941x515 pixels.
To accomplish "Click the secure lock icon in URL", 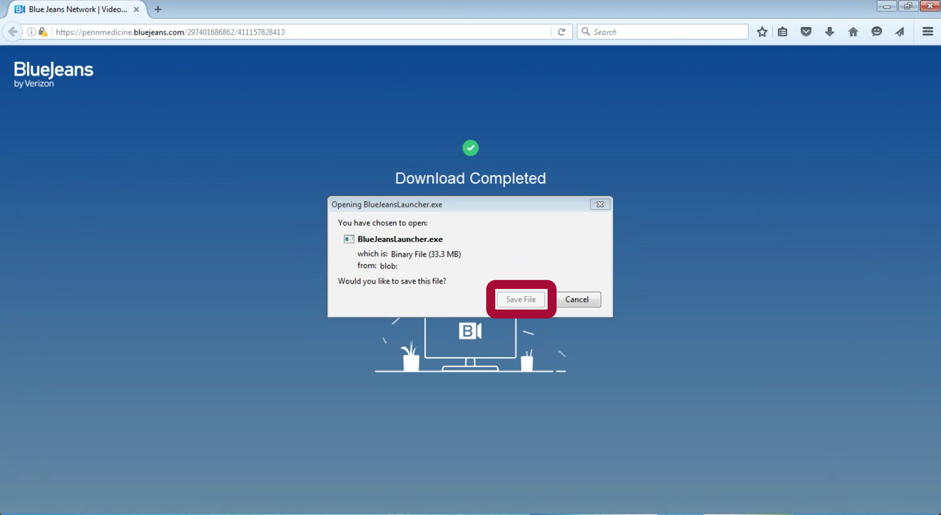I will (x=43, y=32).
